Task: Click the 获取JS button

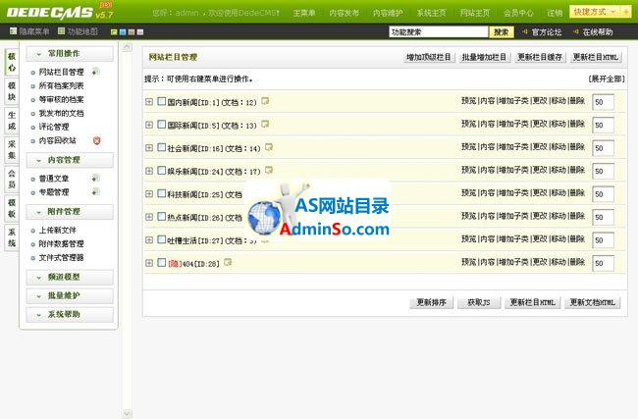Action: (479, 302)
